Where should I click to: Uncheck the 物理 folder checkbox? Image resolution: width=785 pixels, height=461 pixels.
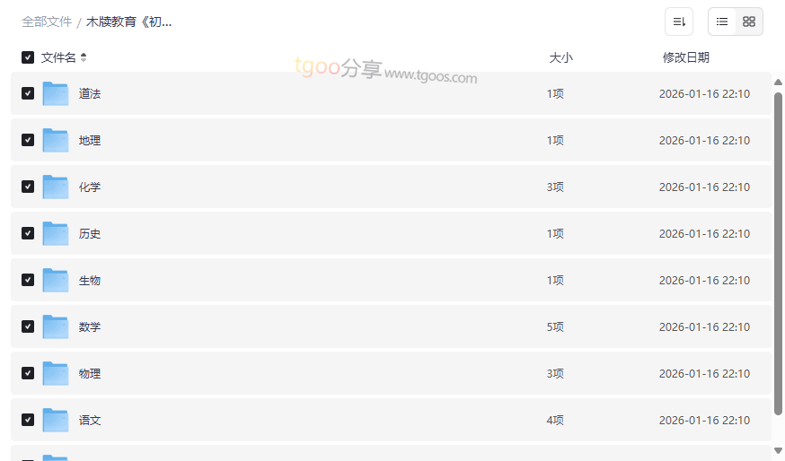28,373
